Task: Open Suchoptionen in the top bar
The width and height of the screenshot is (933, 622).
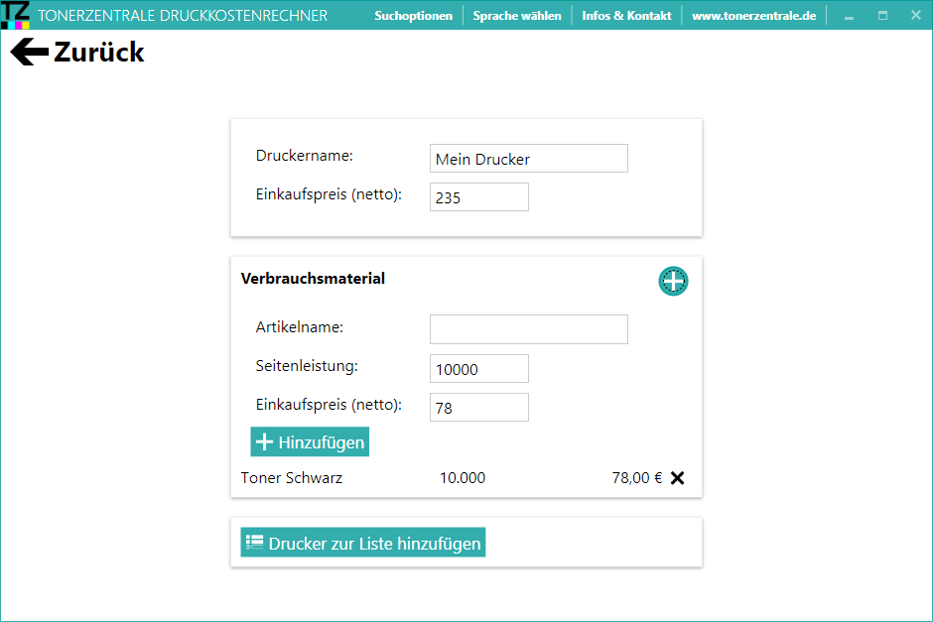Action: [414, 15]
